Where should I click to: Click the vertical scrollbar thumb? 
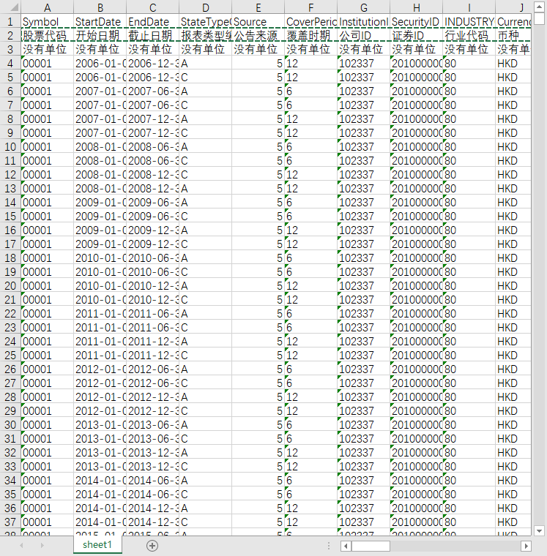(x=539, y=18)
